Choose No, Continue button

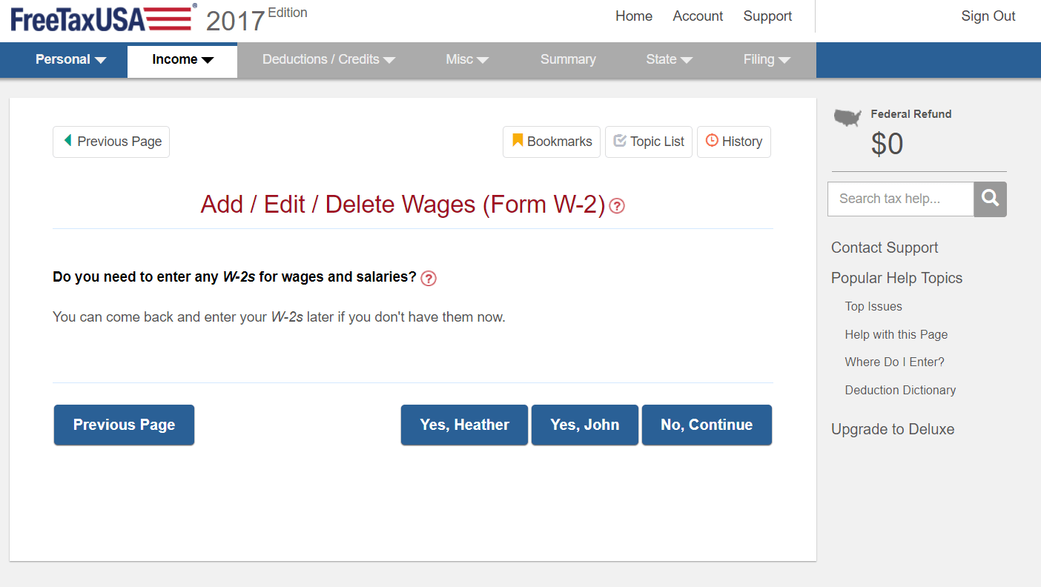[707, 425]
